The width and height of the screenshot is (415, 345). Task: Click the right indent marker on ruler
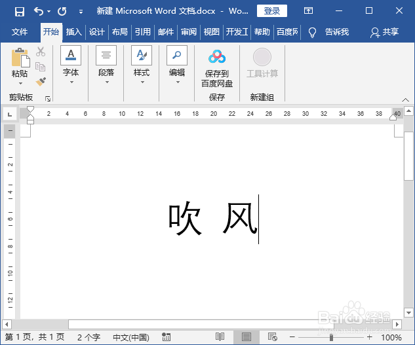pyautogui.click(x=393, y=117)
